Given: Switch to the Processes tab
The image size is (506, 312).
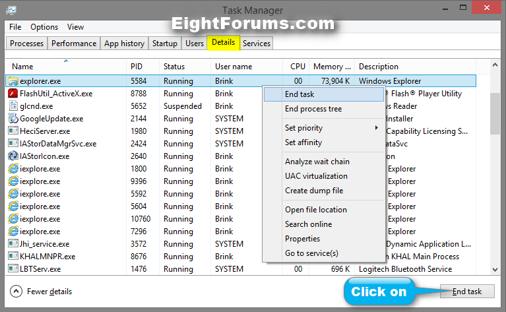Looking at the screenshot, I should [27, 44].
